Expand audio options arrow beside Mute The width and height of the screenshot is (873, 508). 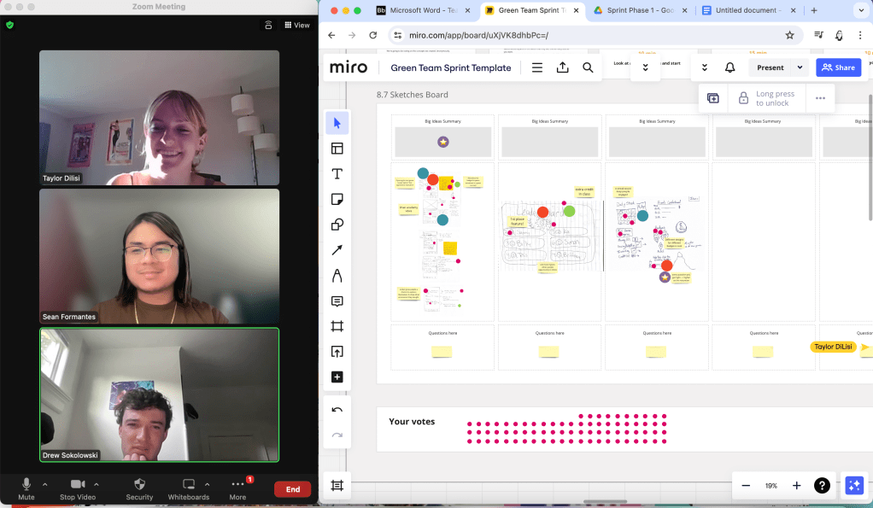(44, 484)
